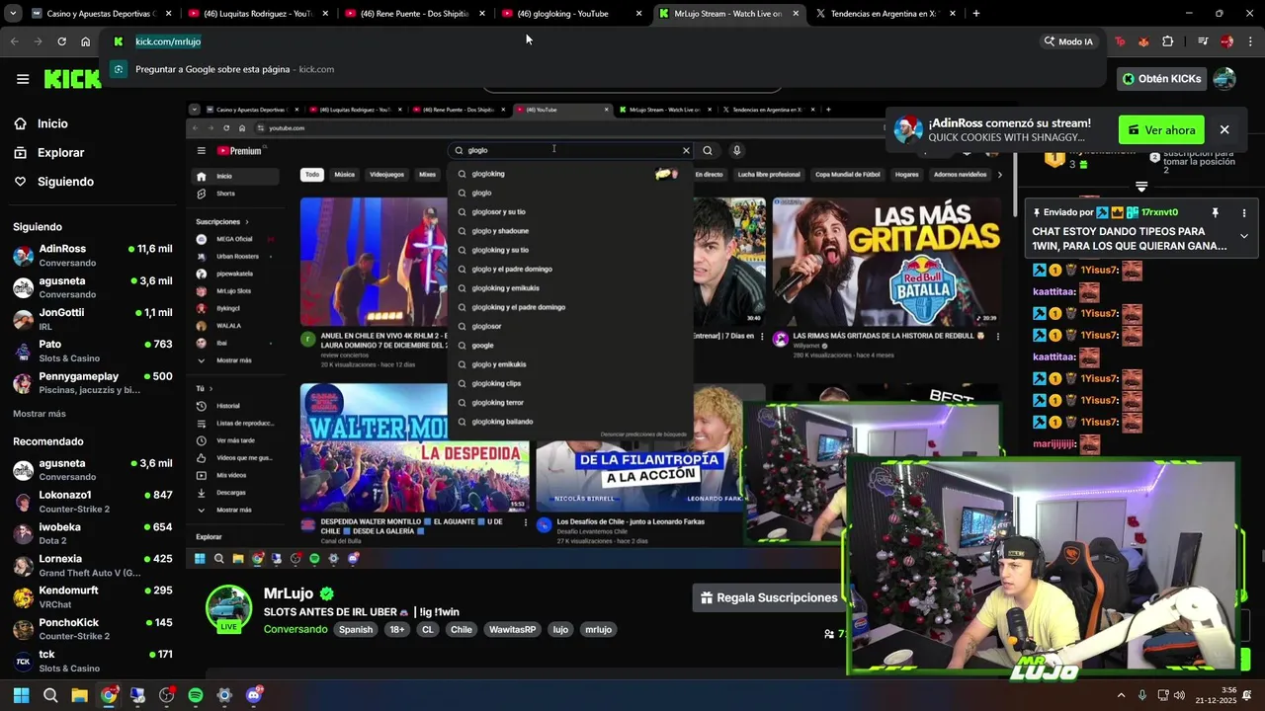The height and width of the screenshot is (711, 1265).
Task: Open iwobeka Dota 2 channel
Action: (92, 533)
